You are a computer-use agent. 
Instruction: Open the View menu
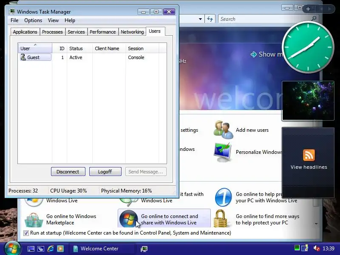coord(54,20)
